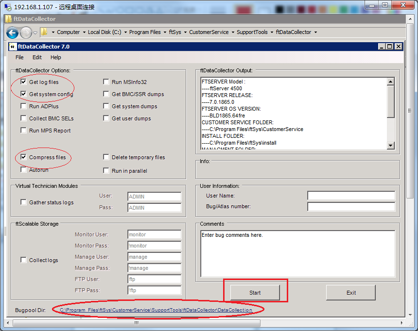Expand dropdown arrow before Computer breadcrumb
This screenshot has width=418, height=331.
[x=53, y=32]
